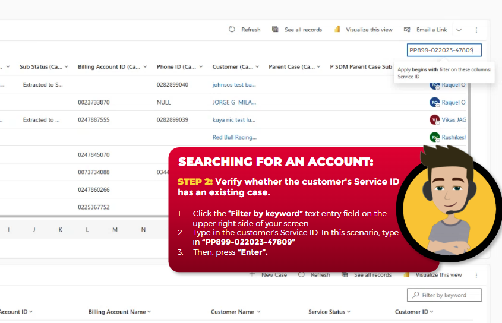Click the upper Refresh icon
Viewport: 502px width, 323px height.
(232, 30)
